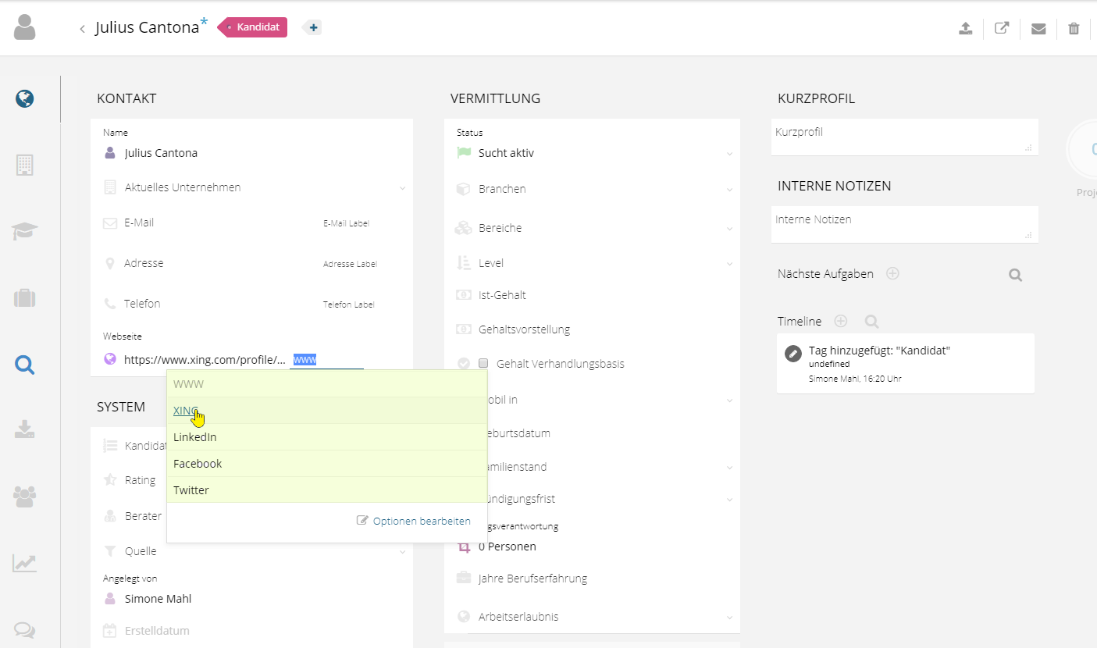Expand the Level dropdown
This screenshot has width=1097, height=648.
pos(729,264)
